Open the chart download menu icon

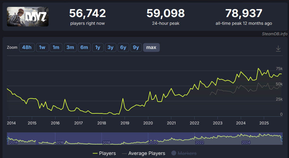(278, 48)
